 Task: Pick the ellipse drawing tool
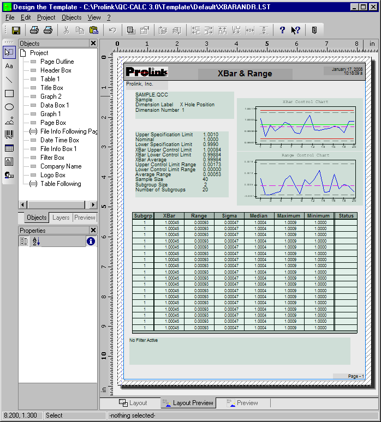click(9, 107)
